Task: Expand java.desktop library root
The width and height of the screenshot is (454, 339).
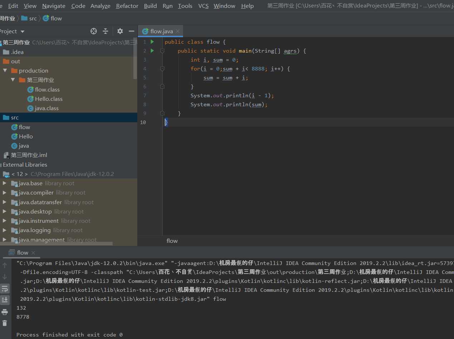Action: pyautogui.click(x=5, y=211)
